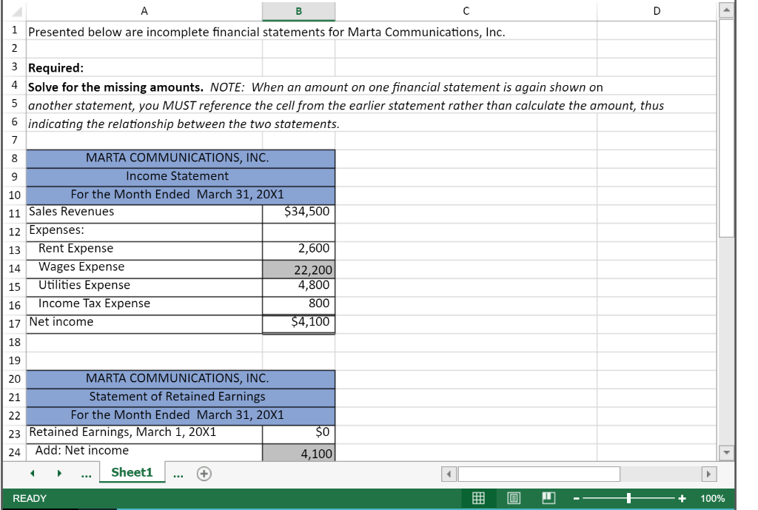Click the Zoom Out minus icon
Screen dimensions: 758x510
pos(576,498)
